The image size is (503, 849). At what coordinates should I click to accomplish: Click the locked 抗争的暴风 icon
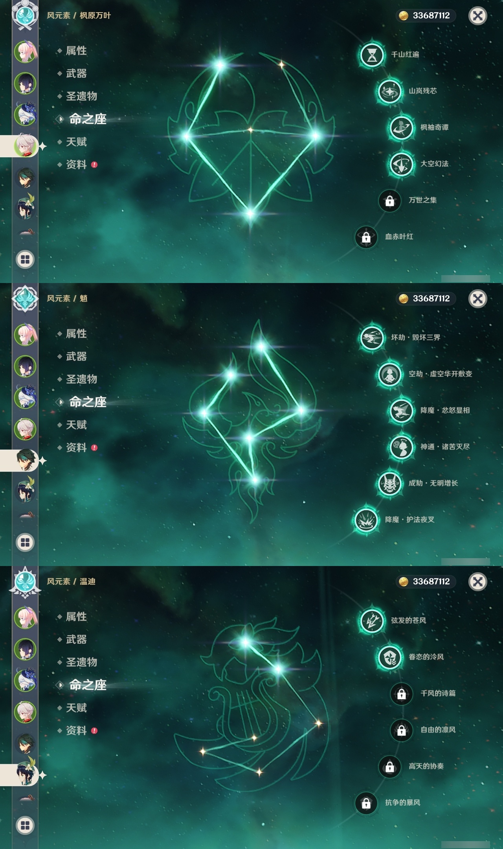366,803
